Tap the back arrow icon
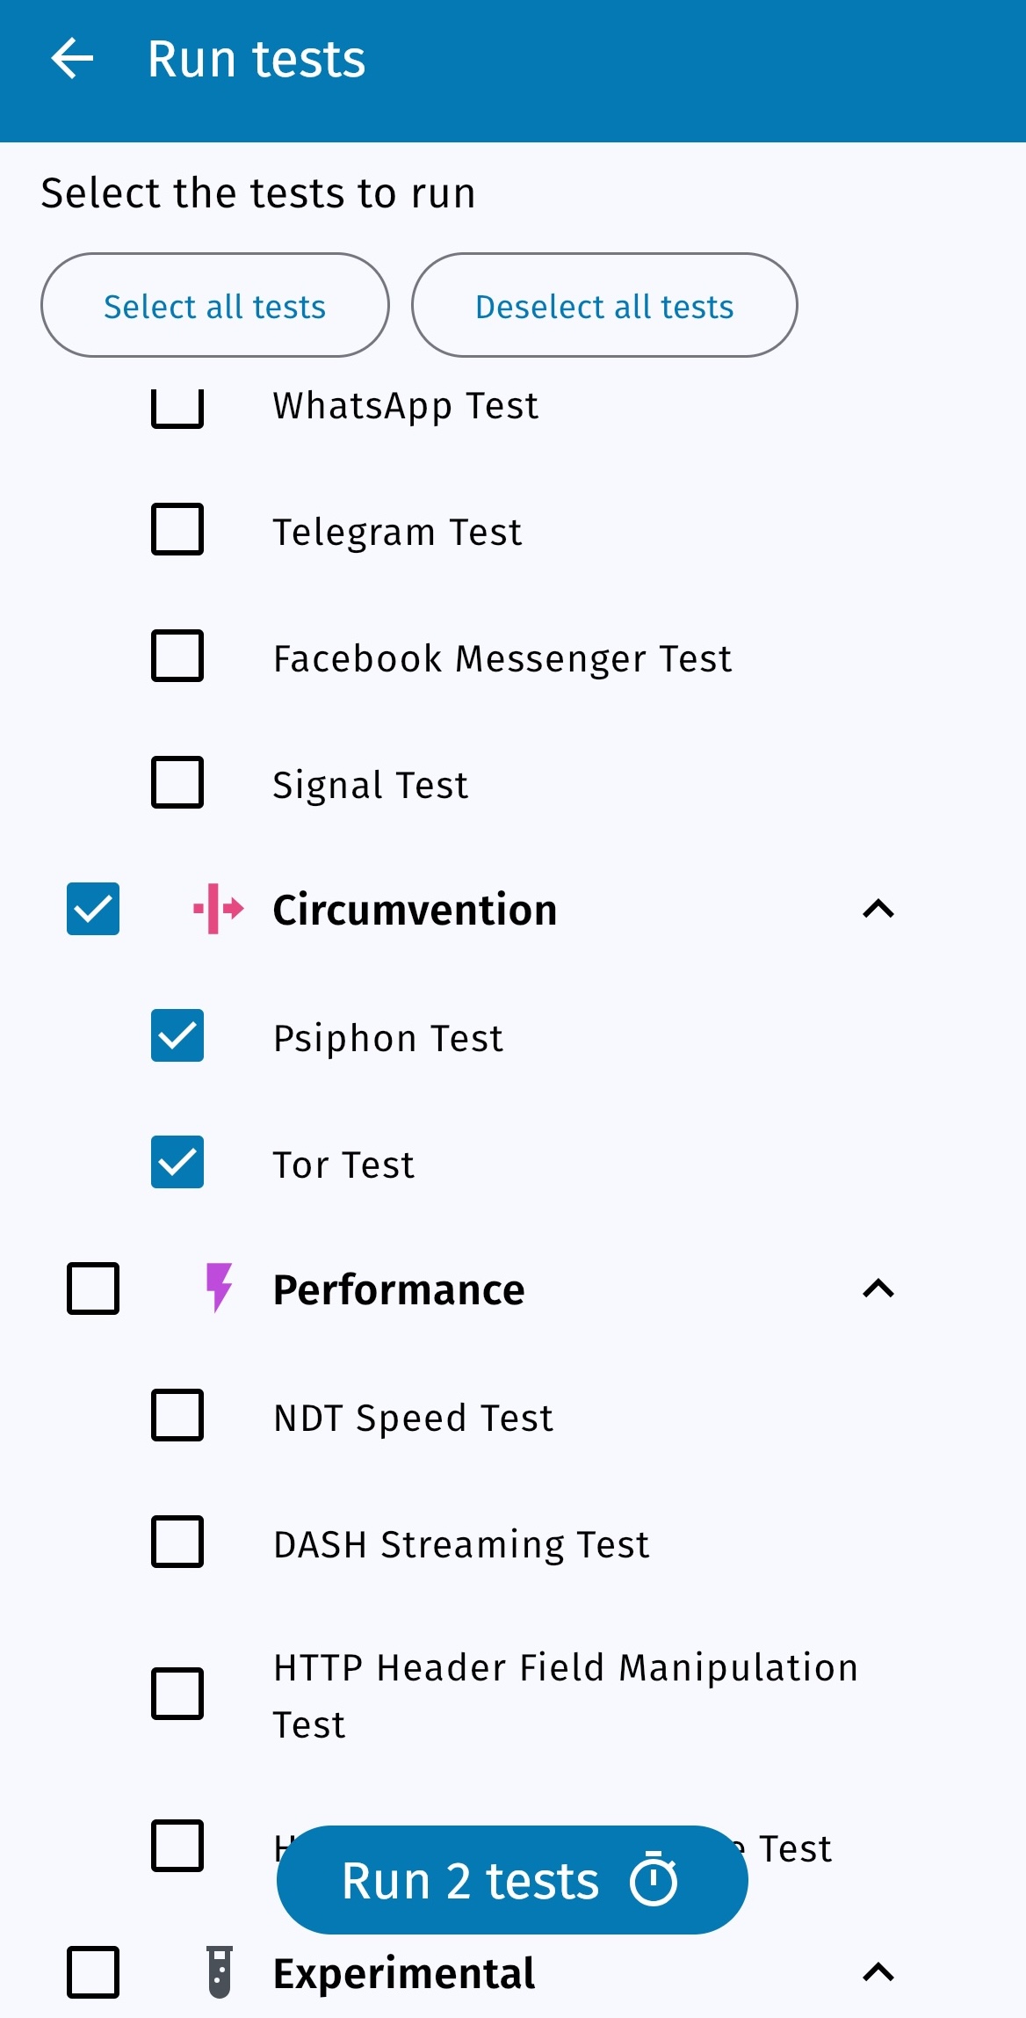The height and width of the screenshot is (2018, 1026). pos(72,59)
